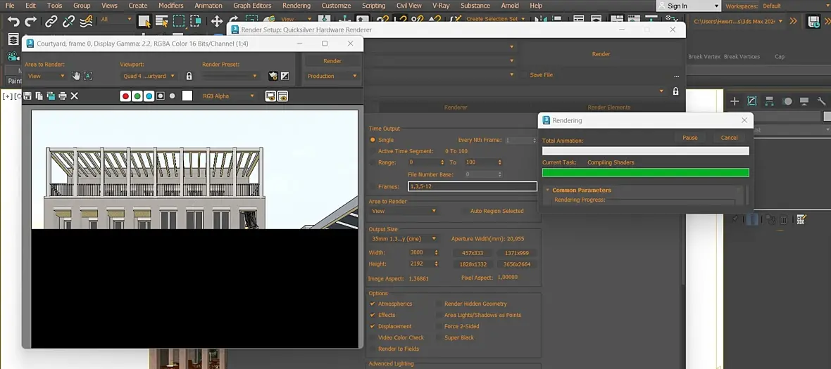Open the Graph Editors menu
The image size is (831, 369).
tap(252, 6)
